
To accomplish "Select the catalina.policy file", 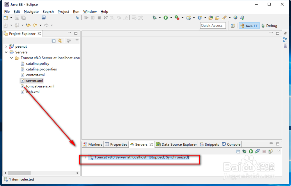I will click(38, 64).
